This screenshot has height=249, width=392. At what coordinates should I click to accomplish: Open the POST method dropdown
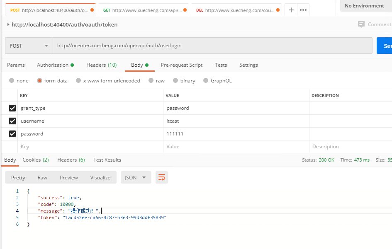pos(29,46)
